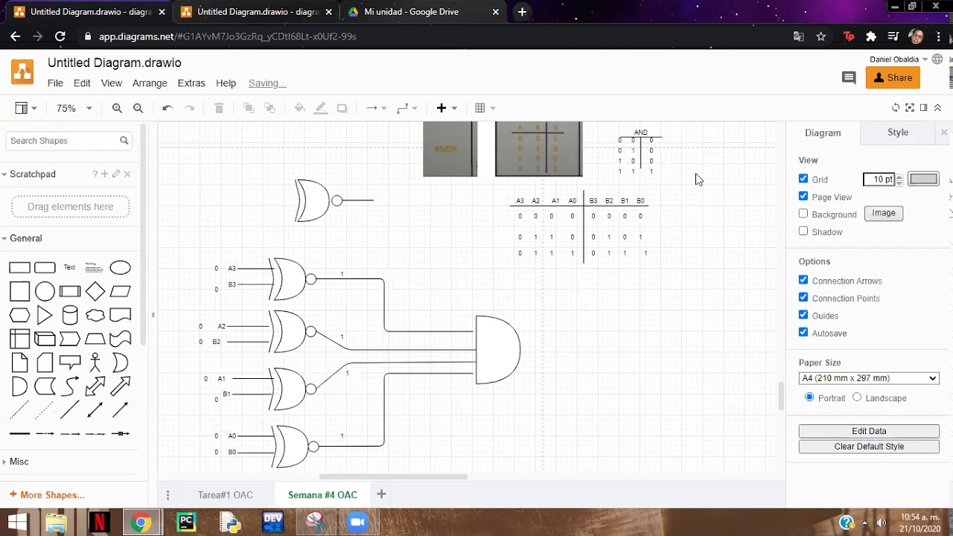This screenshot has width=953, height=536.
Task: Click the Fill Color bucket icon
Action: [x=299, y=108]
